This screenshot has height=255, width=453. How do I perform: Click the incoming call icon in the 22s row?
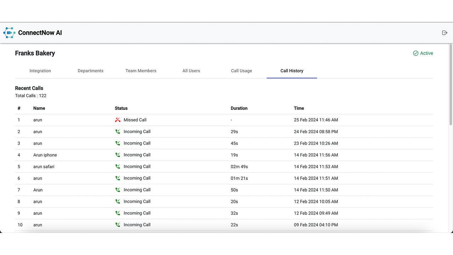[x=118, y=225]
